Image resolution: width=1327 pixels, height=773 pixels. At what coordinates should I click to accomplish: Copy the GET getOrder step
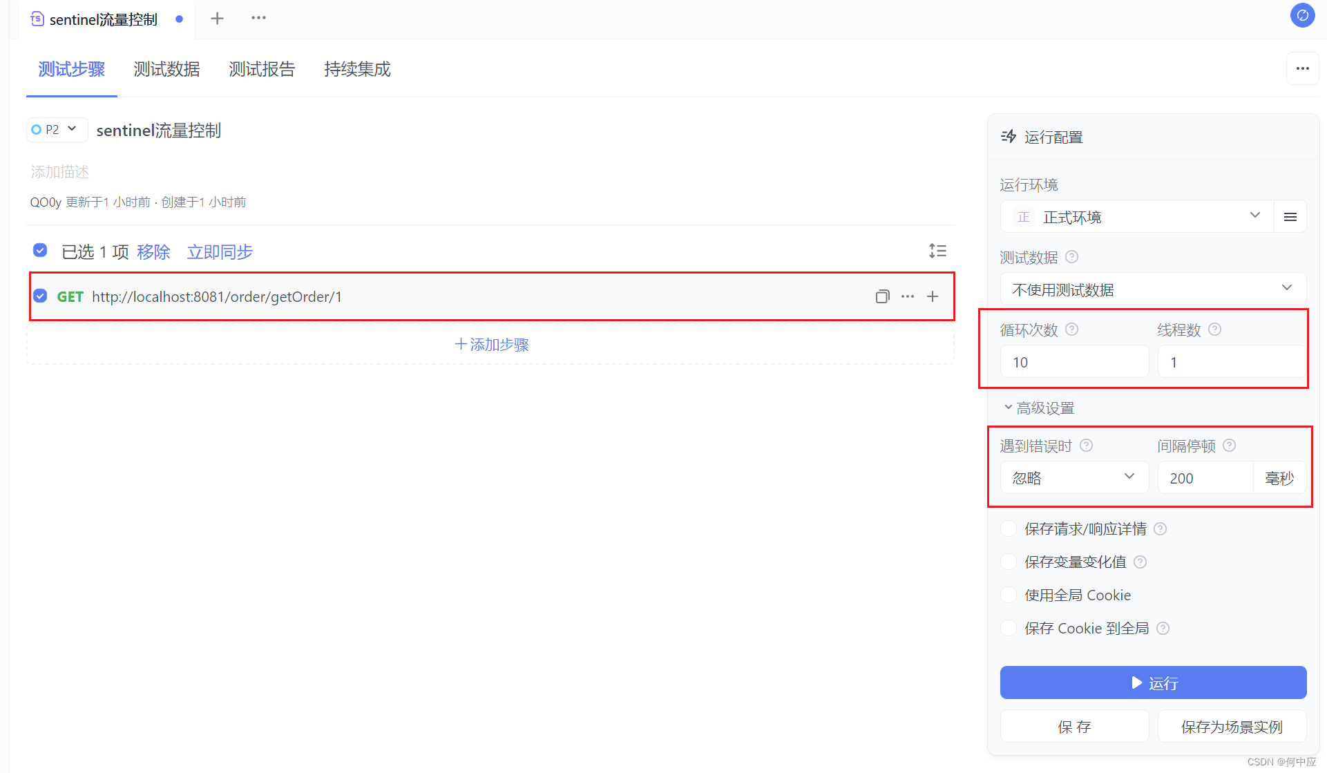click(x=882, y=297)
